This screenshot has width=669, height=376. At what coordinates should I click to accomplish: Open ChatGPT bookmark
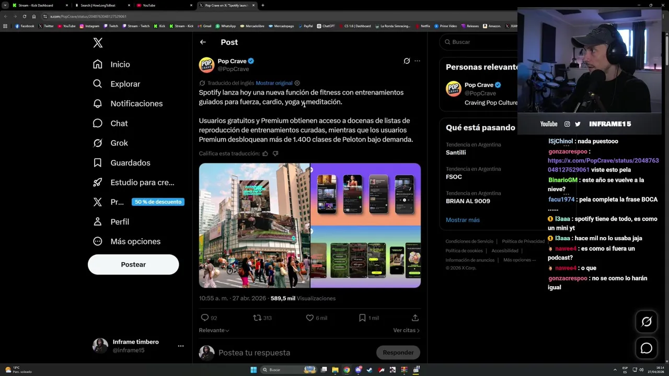(x=326, y=26)
